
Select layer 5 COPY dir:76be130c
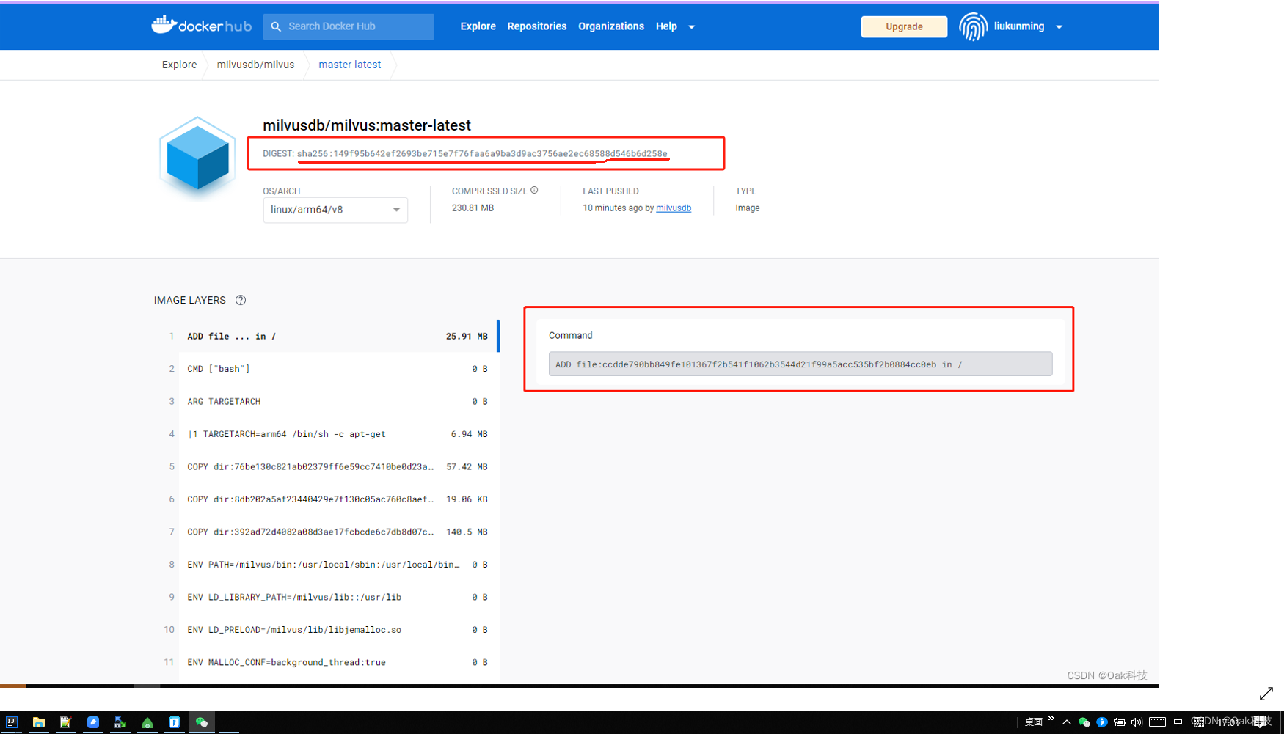click(x=327, y=467)
